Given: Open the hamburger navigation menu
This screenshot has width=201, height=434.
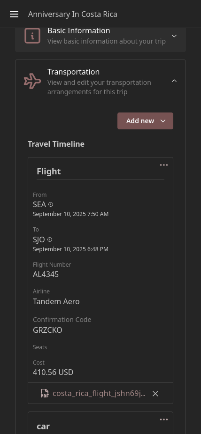Looking at the screenshot, I should [x=14, y=14].
